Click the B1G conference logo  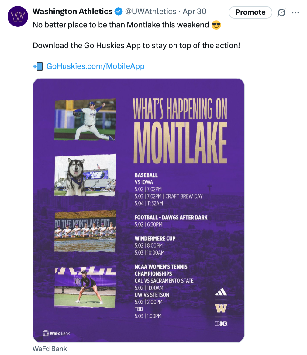coord(221,324)
